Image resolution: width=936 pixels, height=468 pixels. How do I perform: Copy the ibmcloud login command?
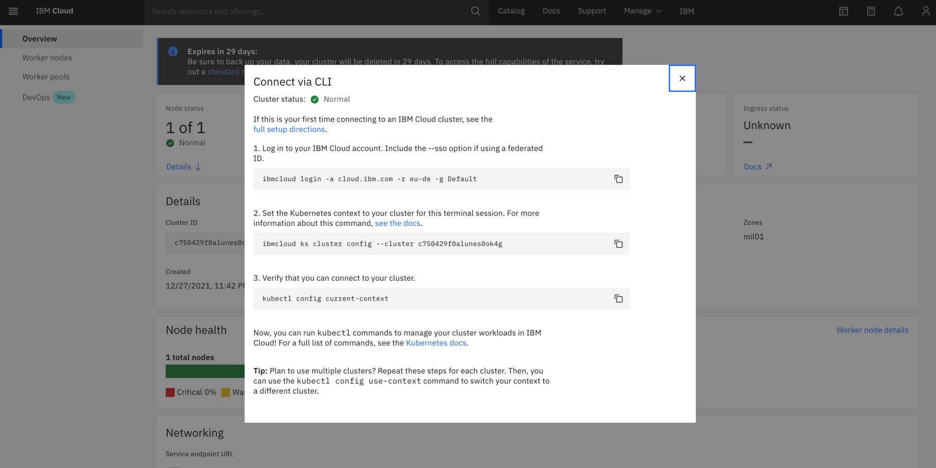click(618, 179)
